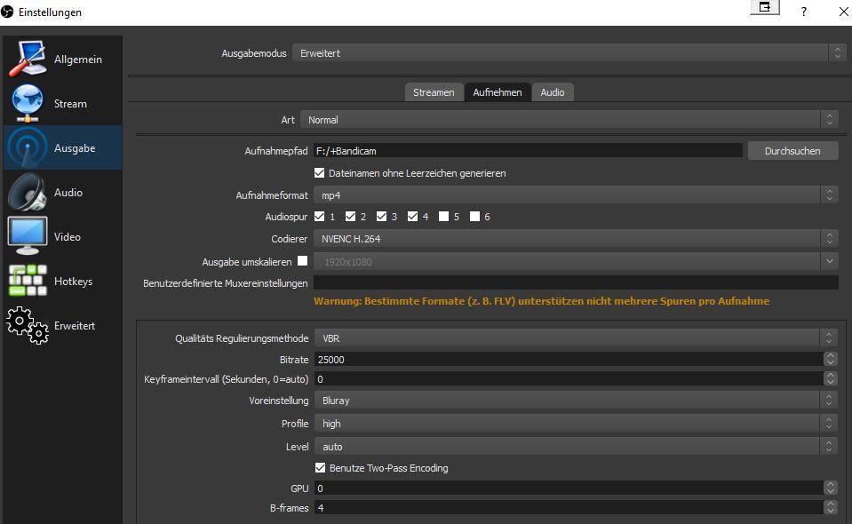Select the Stream globe icon
Image resolution: width=852 pixels, height=524 pixels.
pyautogui.click(x=28, y=103)
